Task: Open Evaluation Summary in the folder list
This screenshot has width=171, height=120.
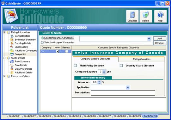Action: click(25, 40)
